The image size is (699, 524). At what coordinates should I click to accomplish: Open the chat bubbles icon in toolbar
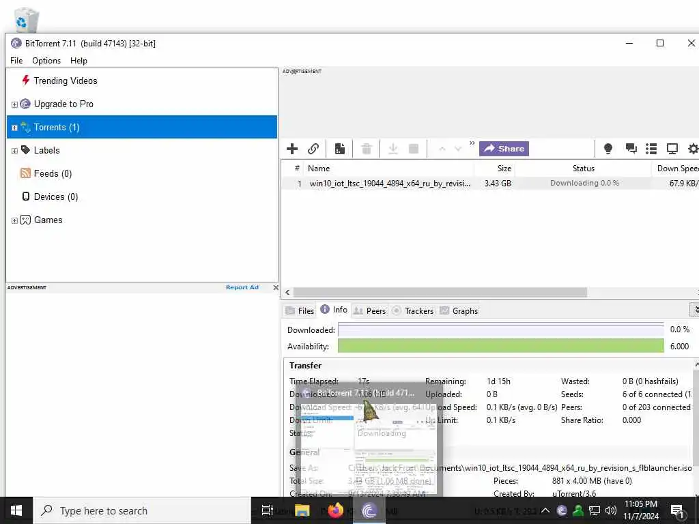pos(631,149)
